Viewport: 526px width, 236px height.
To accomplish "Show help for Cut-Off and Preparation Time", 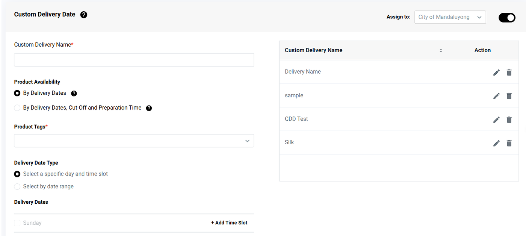I will tap(149, 108).
